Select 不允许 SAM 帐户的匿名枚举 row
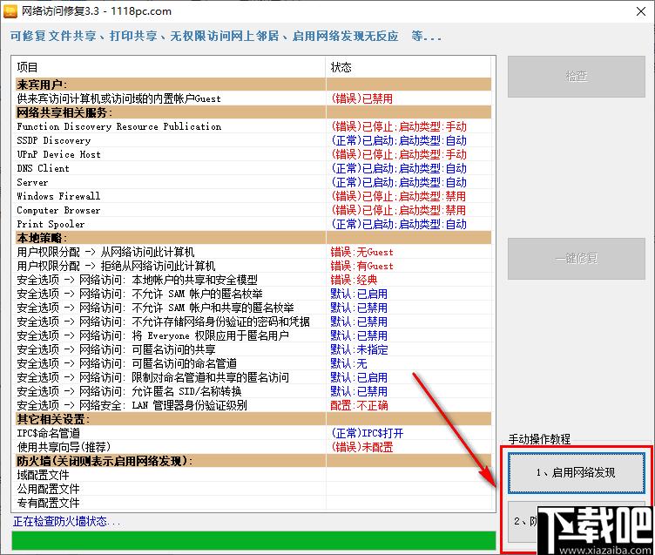The image size is (655, 555). coord(253,294)
